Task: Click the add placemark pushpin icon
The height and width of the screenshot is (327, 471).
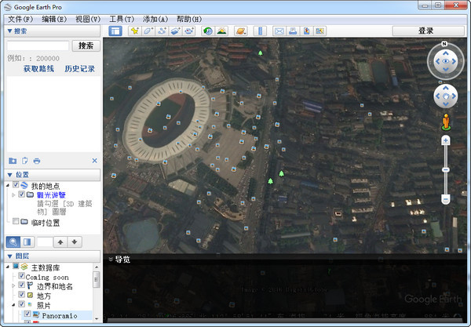Action: click(x=134, y=31)
